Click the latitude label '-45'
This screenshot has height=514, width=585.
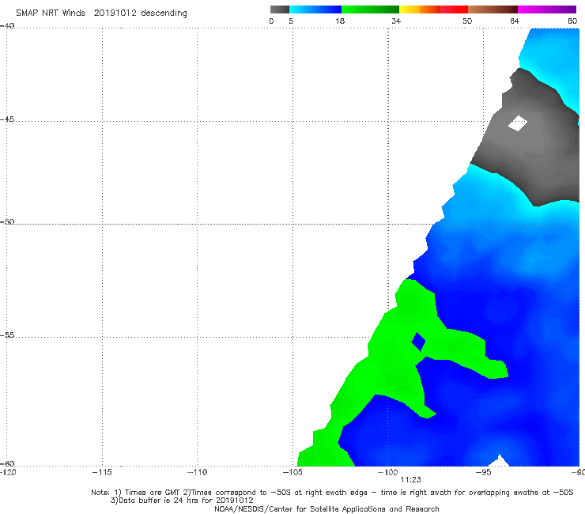click(x=7, y=119)
